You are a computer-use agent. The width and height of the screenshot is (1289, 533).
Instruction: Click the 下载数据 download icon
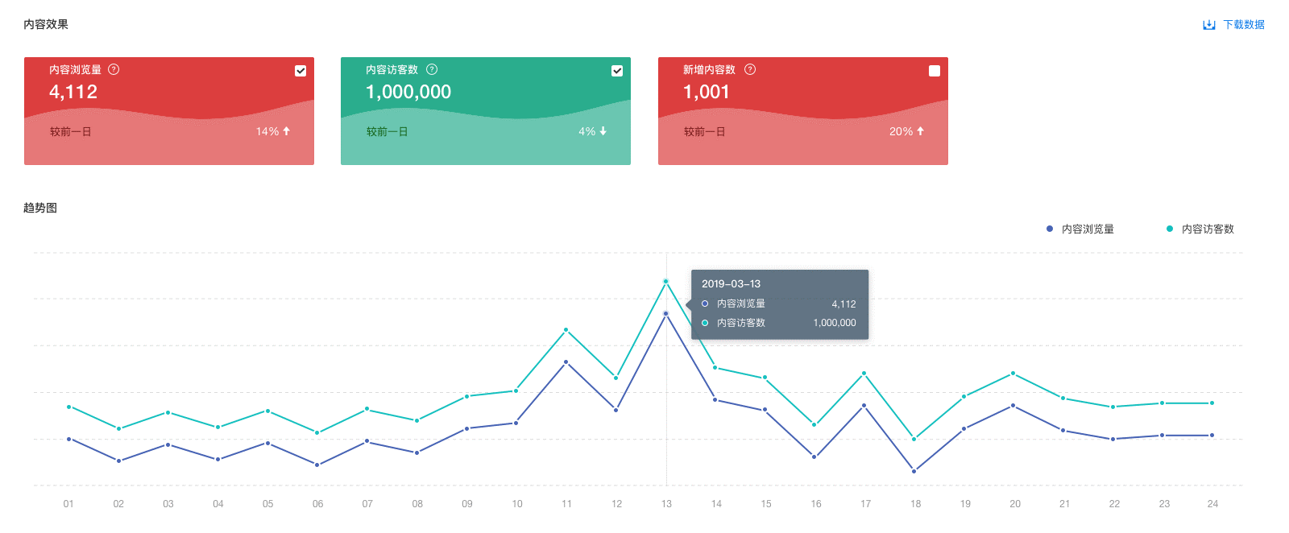tap(1208, 25)
